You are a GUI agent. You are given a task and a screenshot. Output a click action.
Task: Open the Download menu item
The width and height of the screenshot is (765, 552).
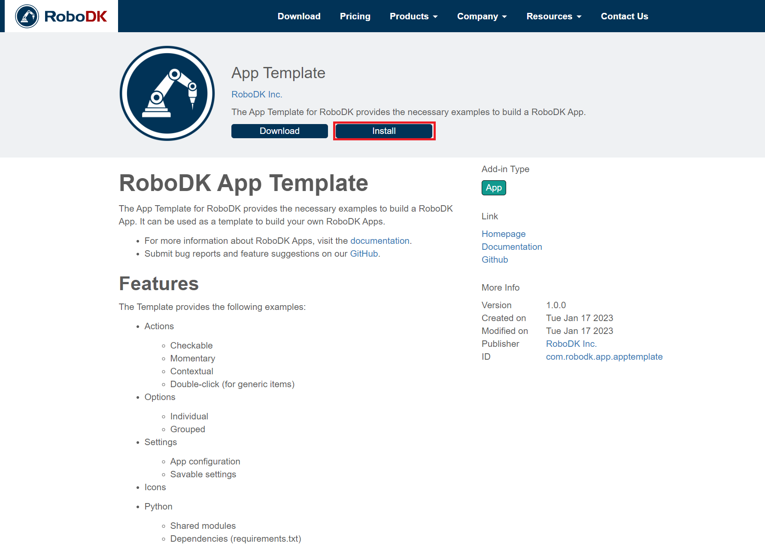299,16
